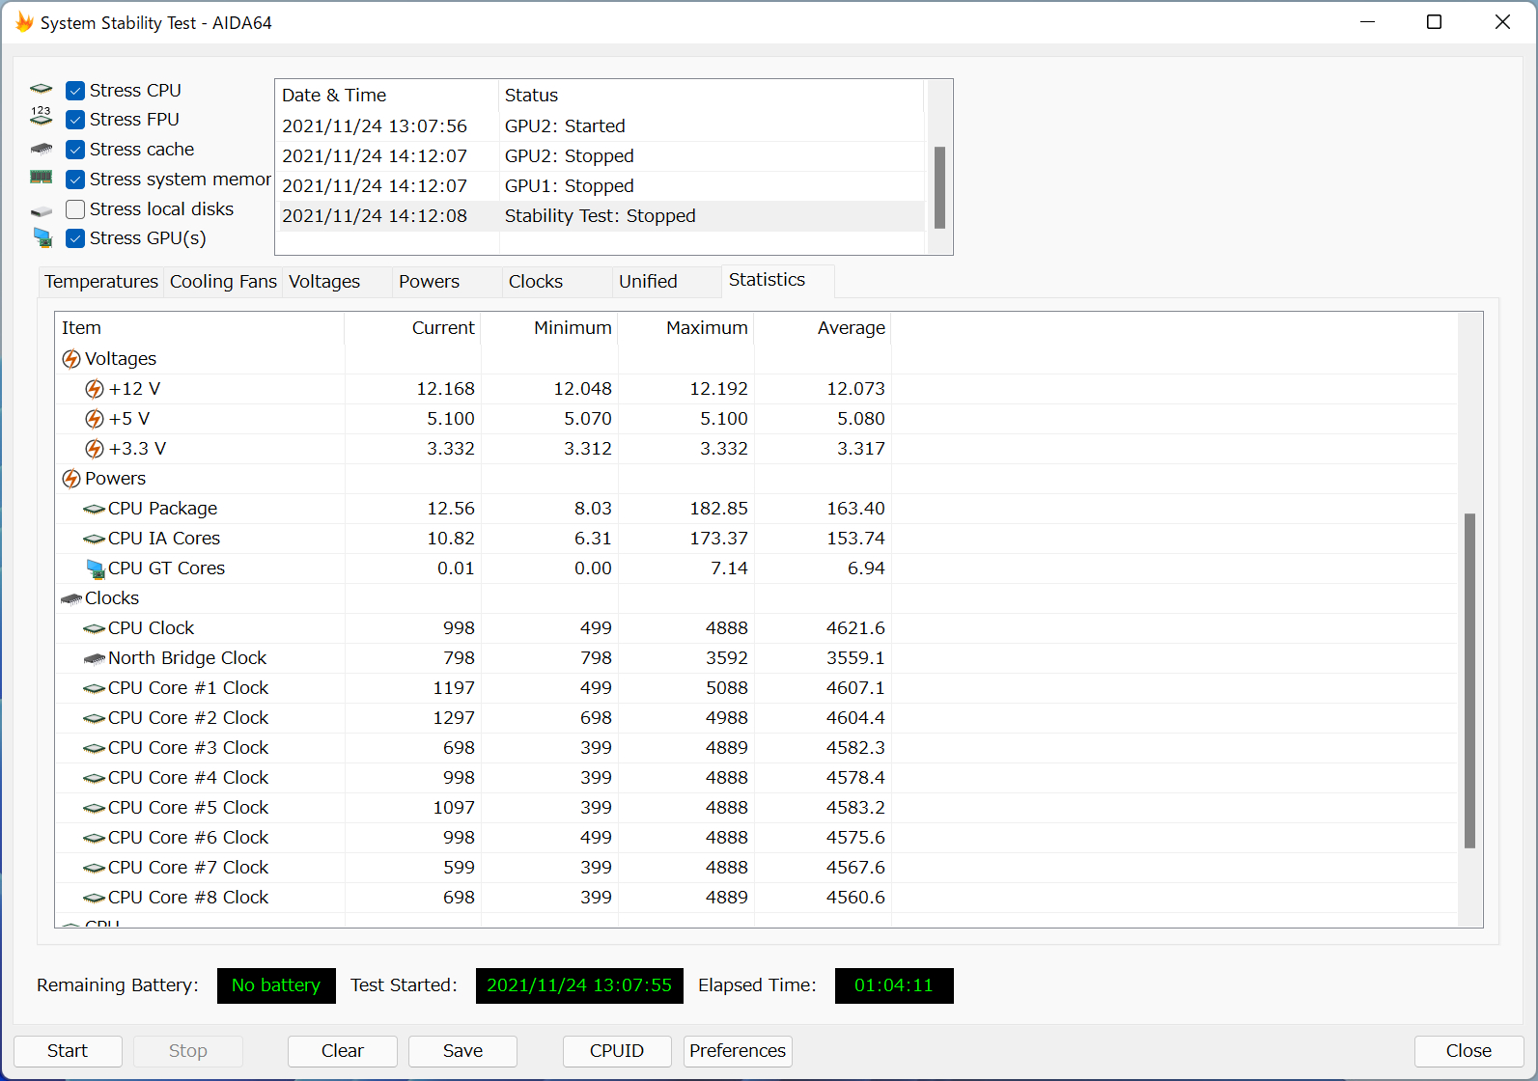Disable the Stress cache checkbox

75,150
